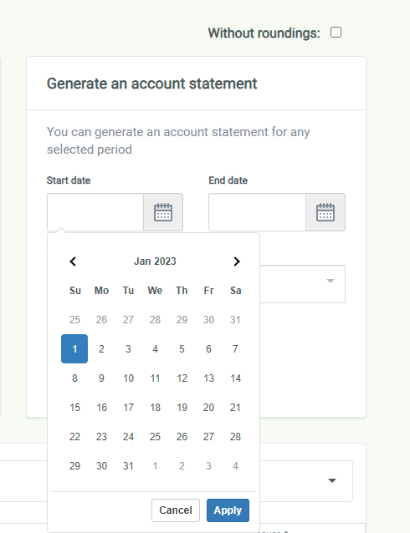
Task: Focus the End date input field
Action: click(257, 212)
